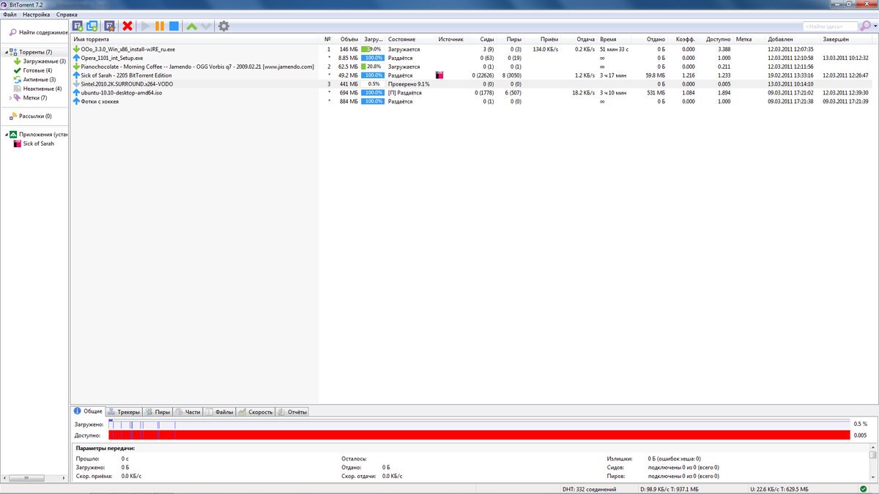The image size is (879, 494).
Task: Open the Файл menu
Action: pos(10,15)
